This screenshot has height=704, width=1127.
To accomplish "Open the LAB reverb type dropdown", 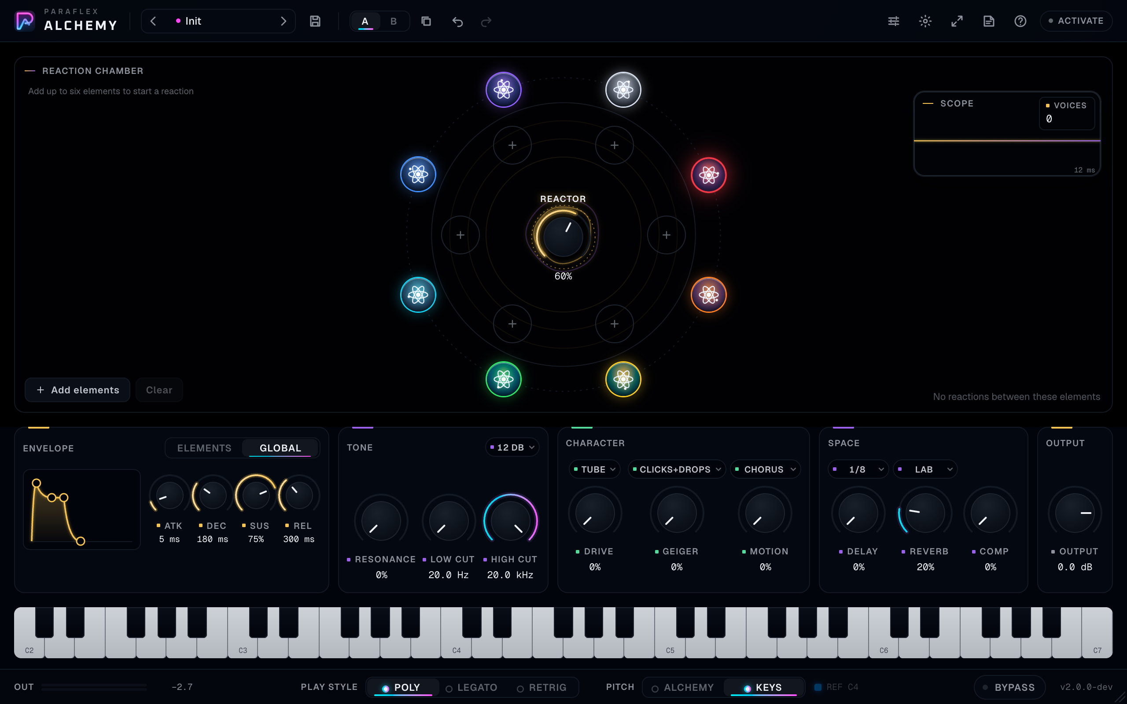I will pos(925,469).
